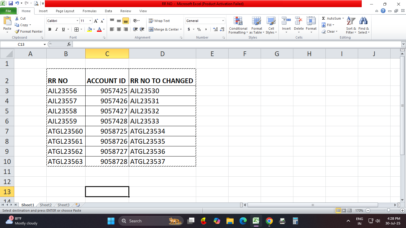Toggle Wrap Text option
406x228 pixels.
pos(159,21)
